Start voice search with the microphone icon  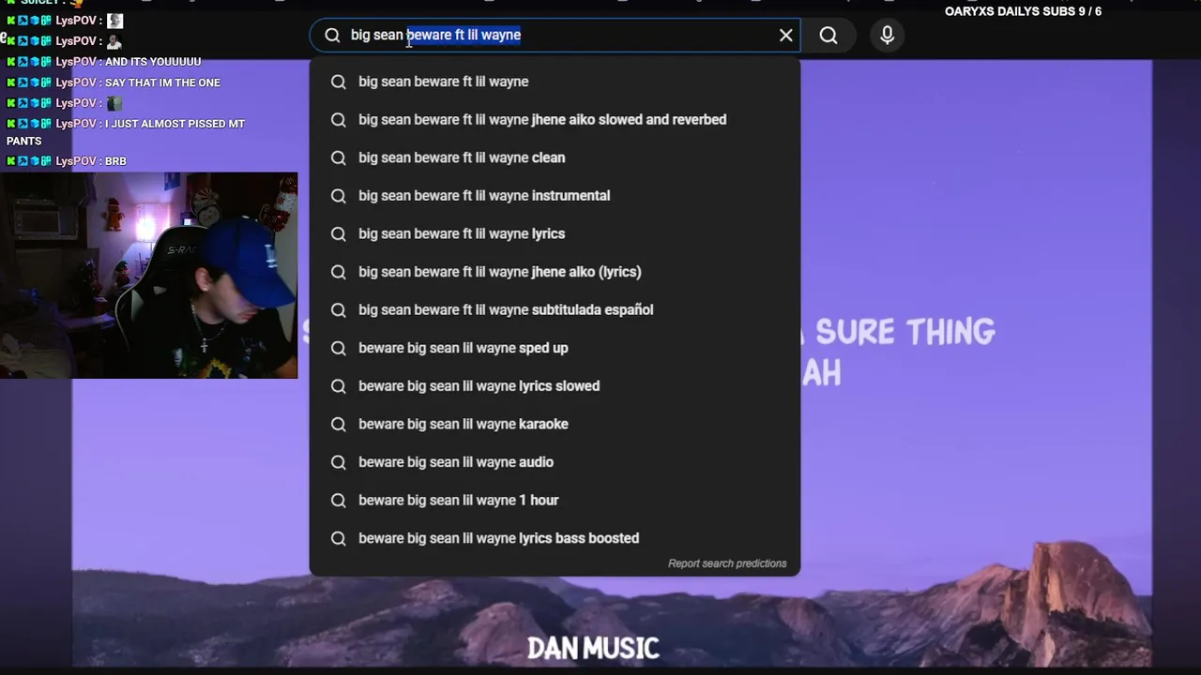coord(888,36)
